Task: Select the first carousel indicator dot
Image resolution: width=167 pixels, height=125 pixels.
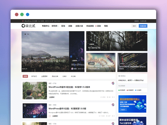Action: pos(25,34)
